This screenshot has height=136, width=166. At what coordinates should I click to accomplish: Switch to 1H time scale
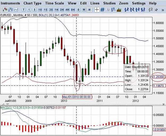coord(56,10)
